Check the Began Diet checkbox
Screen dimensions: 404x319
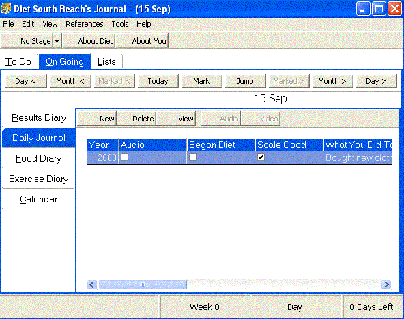[x=192, y=157]
